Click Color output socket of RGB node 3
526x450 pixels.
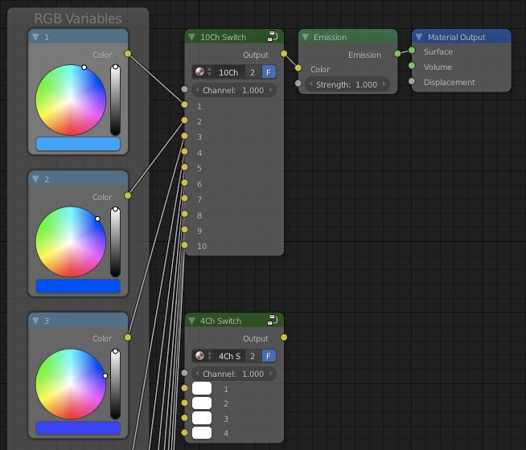click(x=128, y=337)
